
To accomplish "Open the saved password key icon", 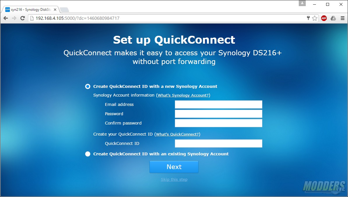I will tap(308, 18).
